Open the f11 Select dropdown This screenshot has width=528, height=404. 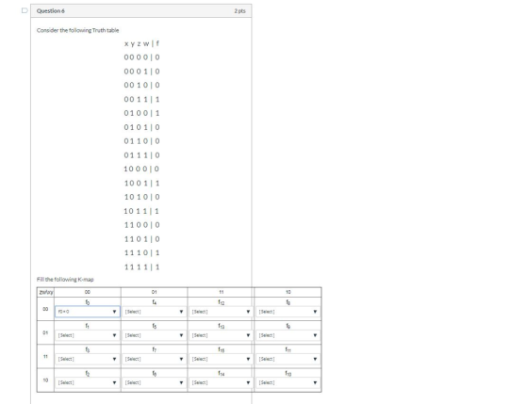[x=288, y=359]
